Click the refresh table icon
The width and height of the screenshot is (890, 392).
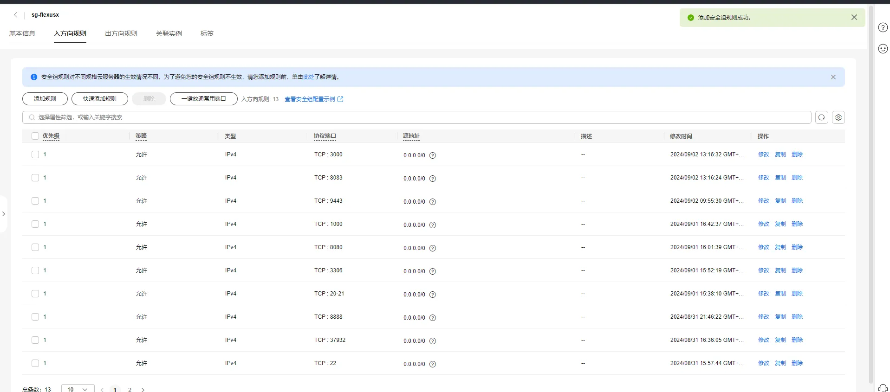pyautogui.click(x=821, y=117)
